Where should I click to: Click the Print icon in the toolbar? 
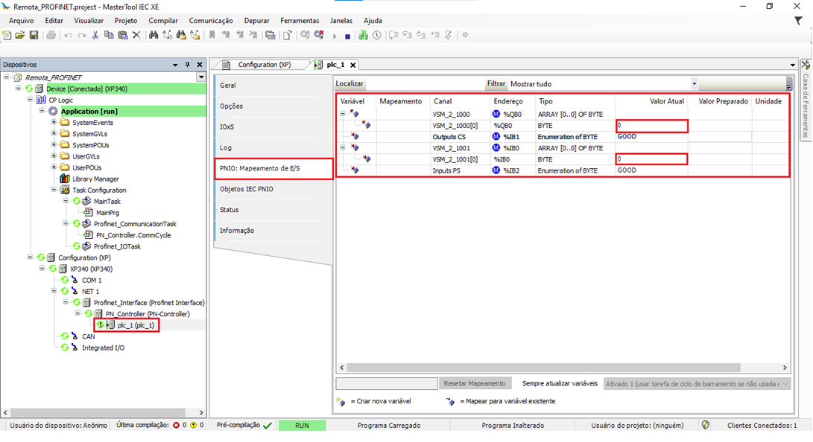point(51,35)
